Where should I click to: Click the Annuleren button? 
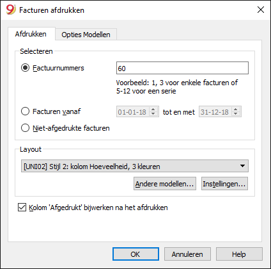[187, 254]
